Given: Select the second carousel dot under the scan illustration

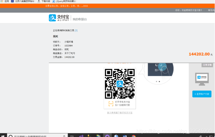Looking at the screenshot, I should [x=159, y=81].
